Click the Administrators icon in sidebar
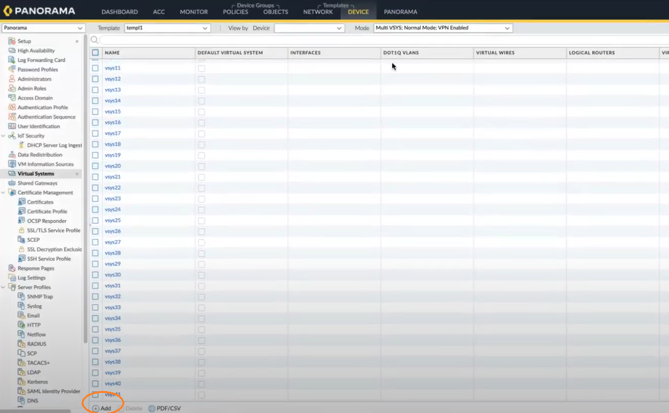 point(12,79)
